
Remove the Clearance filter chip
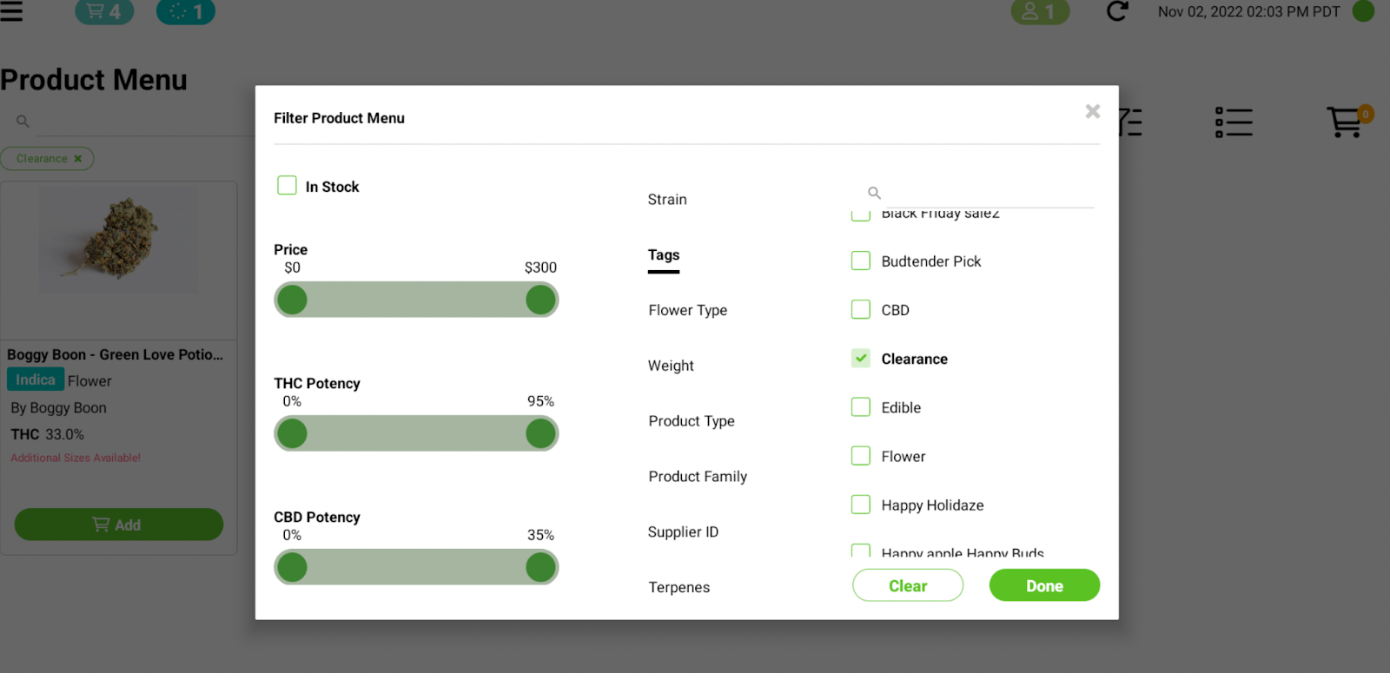click(x=78, y=159)
